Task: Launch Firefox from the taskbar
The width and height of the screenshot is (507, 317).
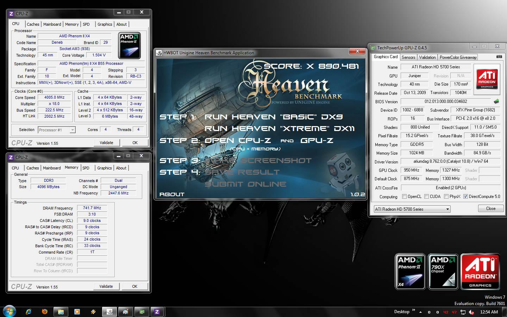Action: [x=45, y=312]
